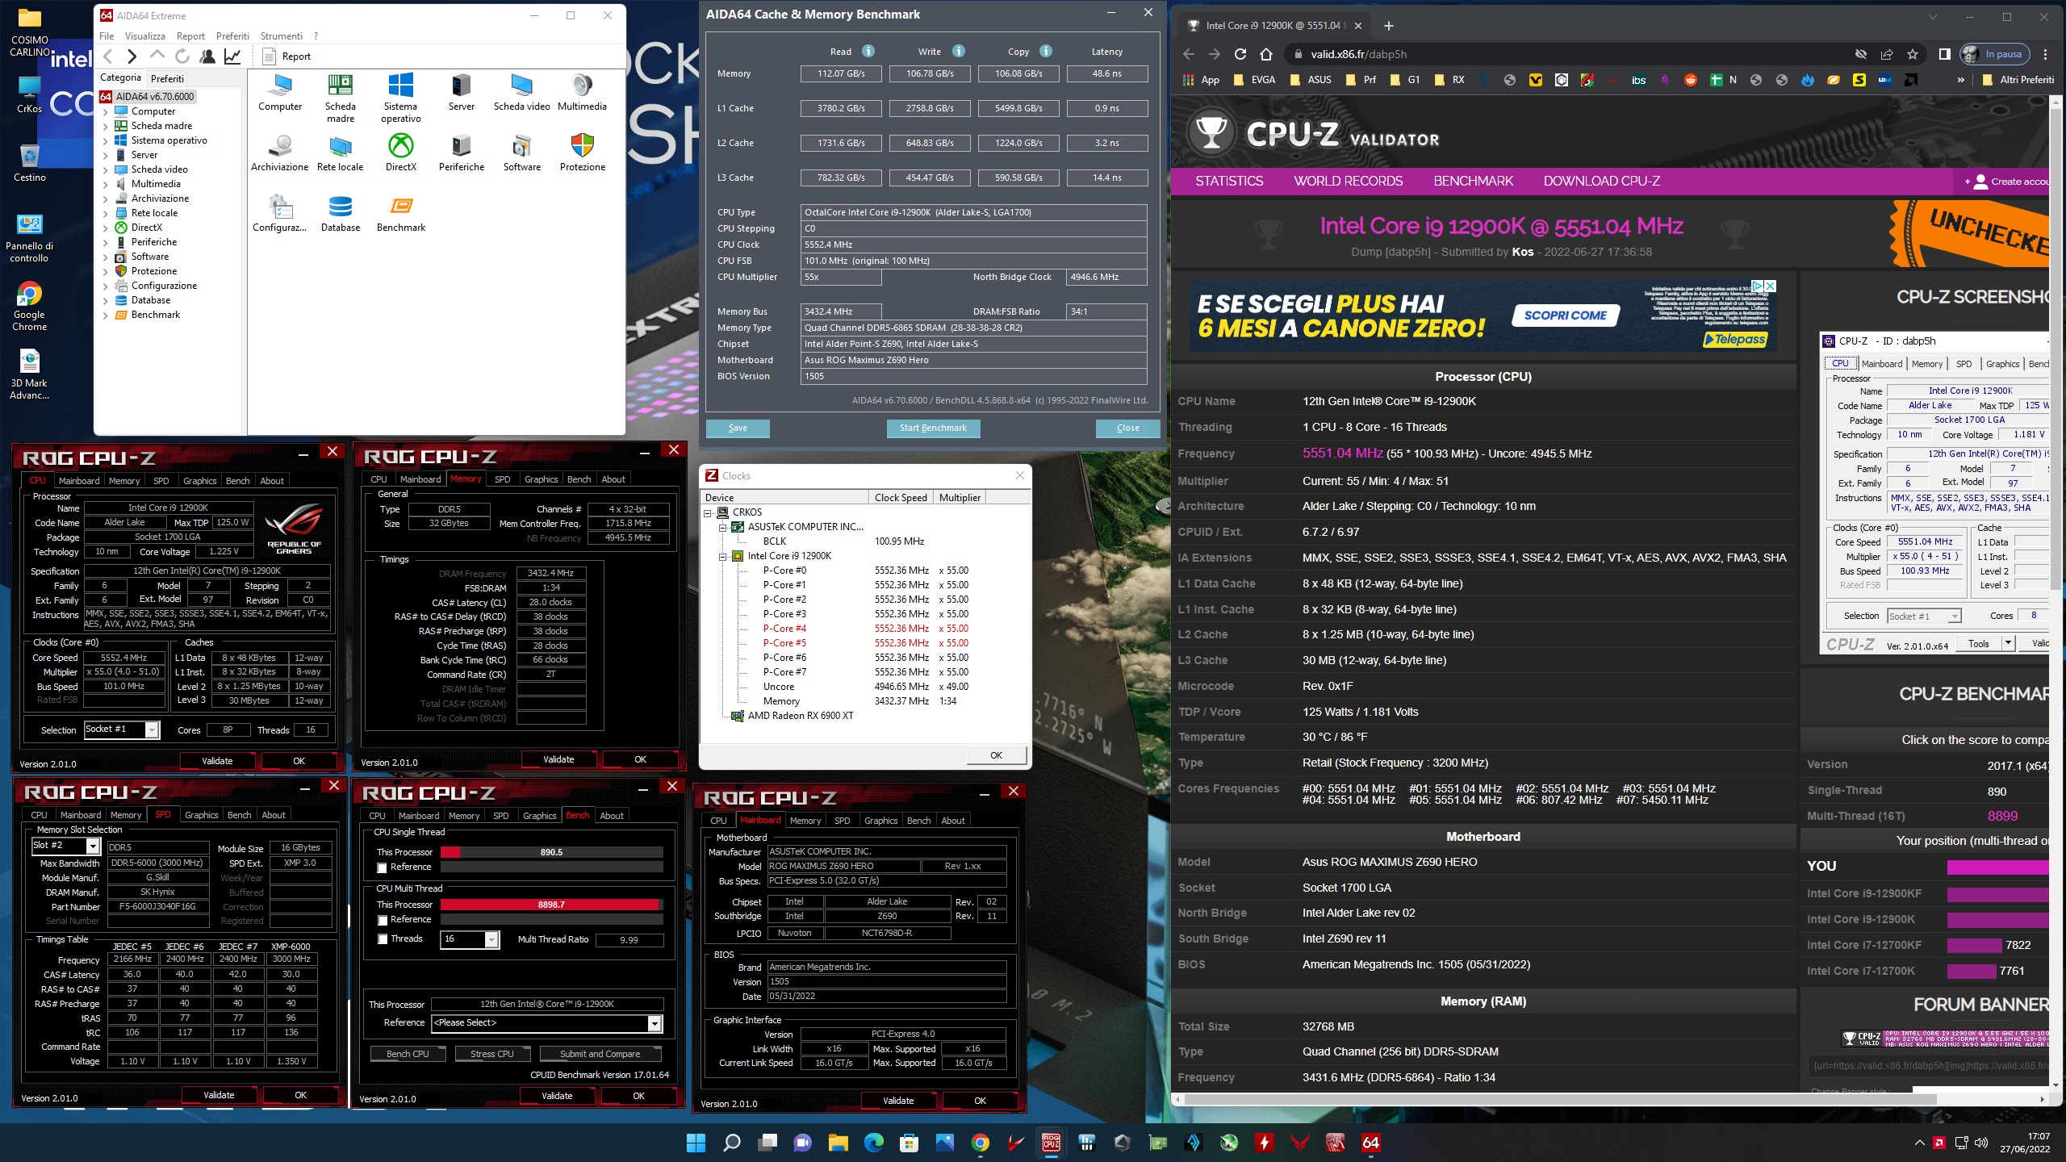
Task: Collapse CRKOS node in Clocks window
Action: [x=708, y=512]
